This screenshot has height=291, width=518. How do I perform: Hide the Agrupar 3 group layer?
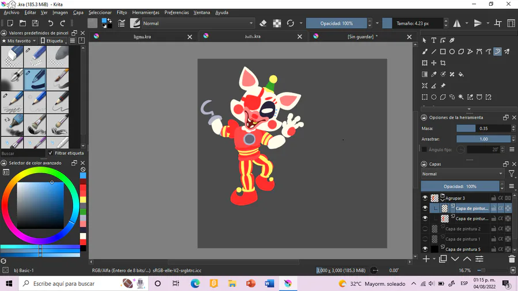tap(425, 198)
